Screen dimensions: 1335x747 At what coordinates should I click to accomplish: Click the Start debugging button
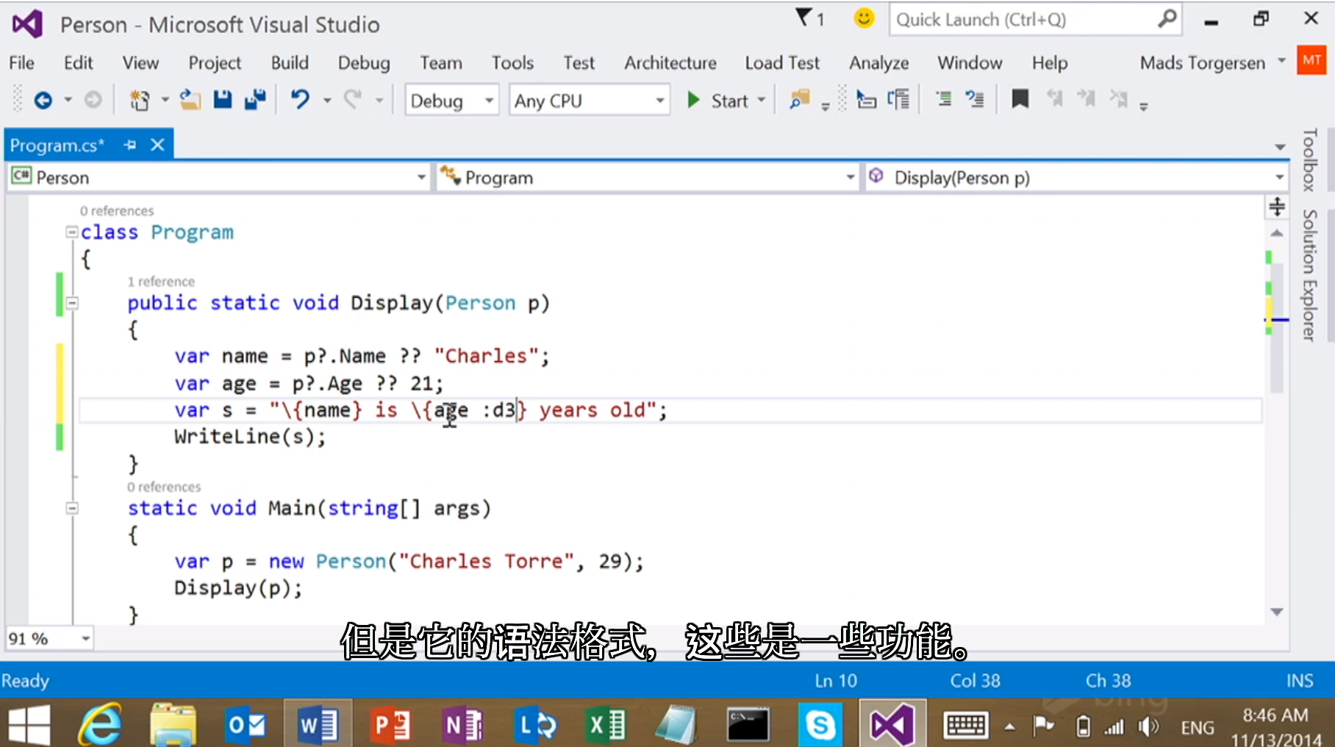coord(717,100)
